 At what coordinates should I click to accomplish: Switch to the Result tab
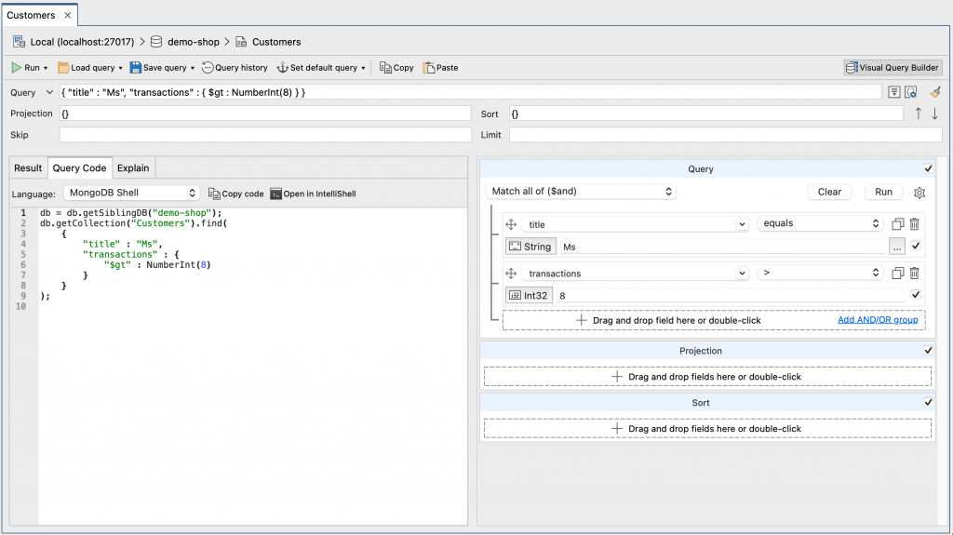point(28,168)
